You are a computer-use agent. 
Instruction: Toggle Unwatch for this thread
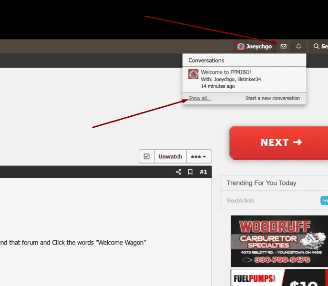[170, 156]
